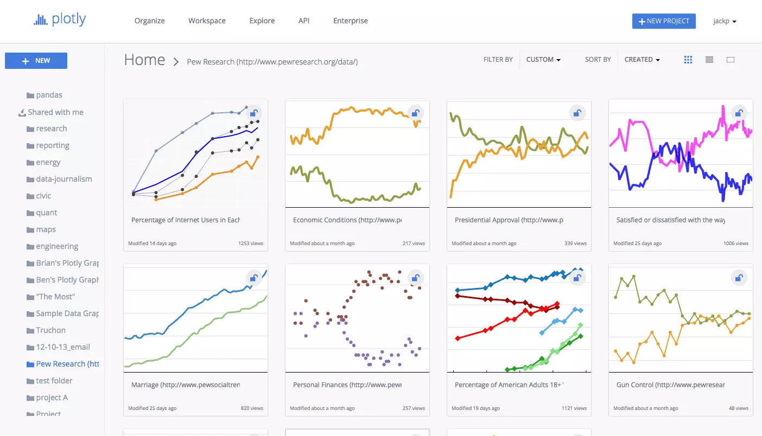
Task: Toggle lock on Gun Control chart
Action: pos(739,278)
